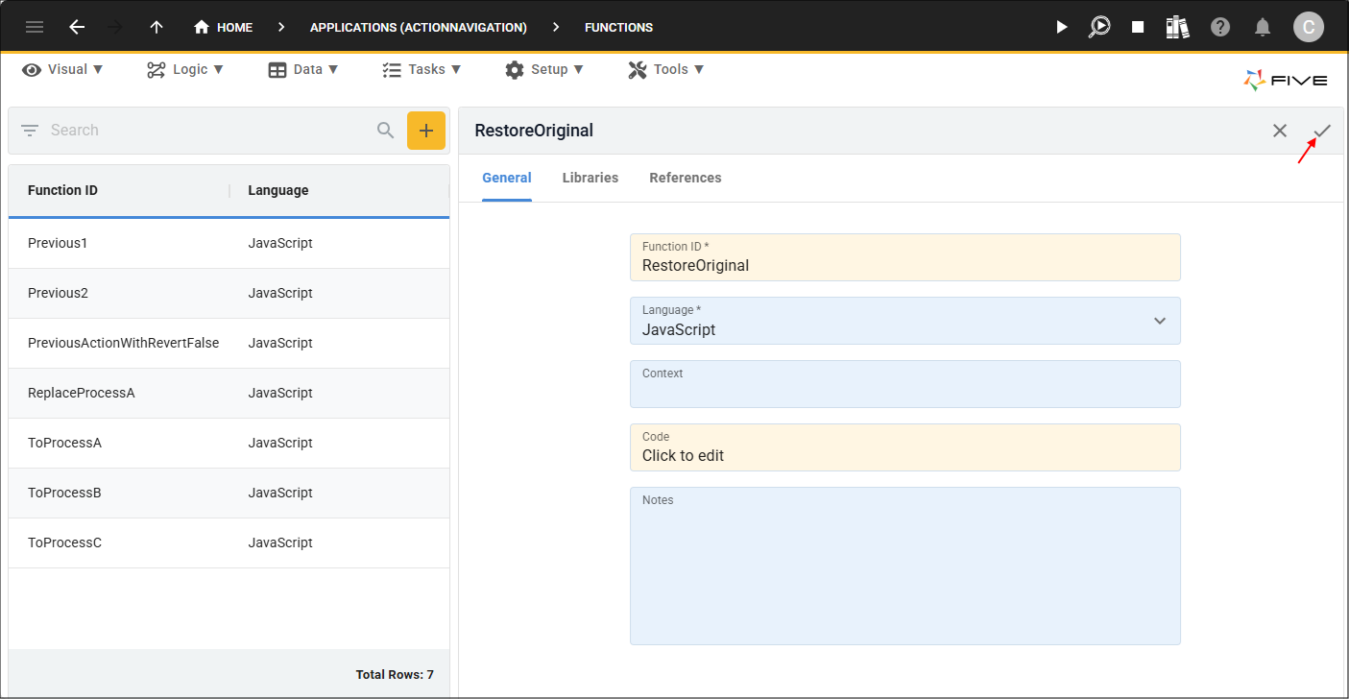This screenshot has height=699, width=1349.
Task: Switch to the Libraries tab
Action: [590, 178]
